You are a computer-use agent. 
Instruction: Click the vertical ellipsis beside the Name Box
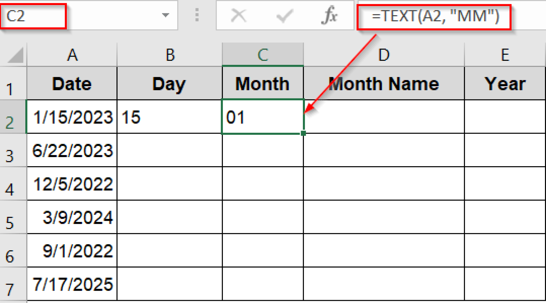pos(196,15)
